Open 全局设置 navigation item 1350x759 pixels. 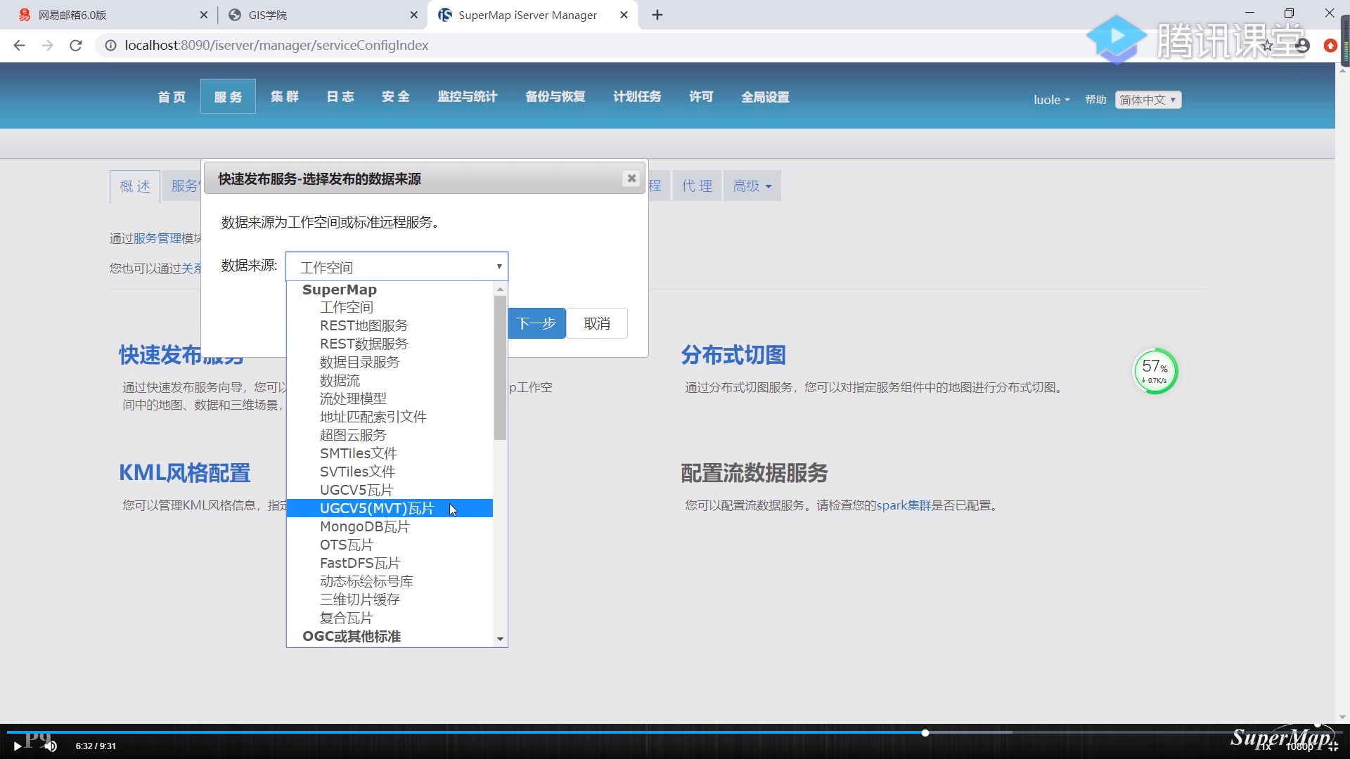[765, 97]
